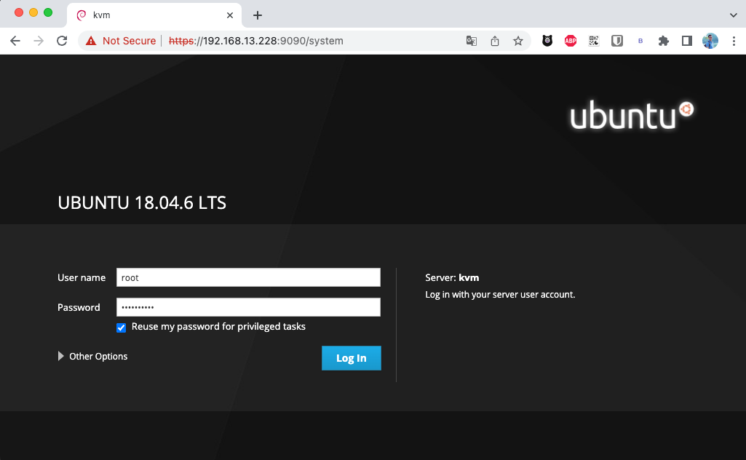Open Chrome's three-dot menu
746x460 pixels.
click(x=734, y=41)
